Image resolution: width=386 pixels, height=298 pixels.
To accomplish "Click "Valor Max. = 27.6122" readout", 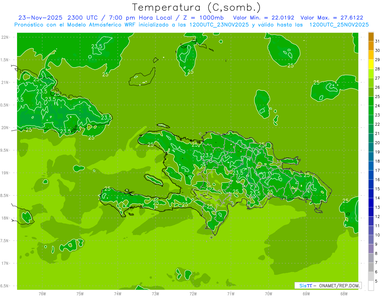I will point(332,18).
